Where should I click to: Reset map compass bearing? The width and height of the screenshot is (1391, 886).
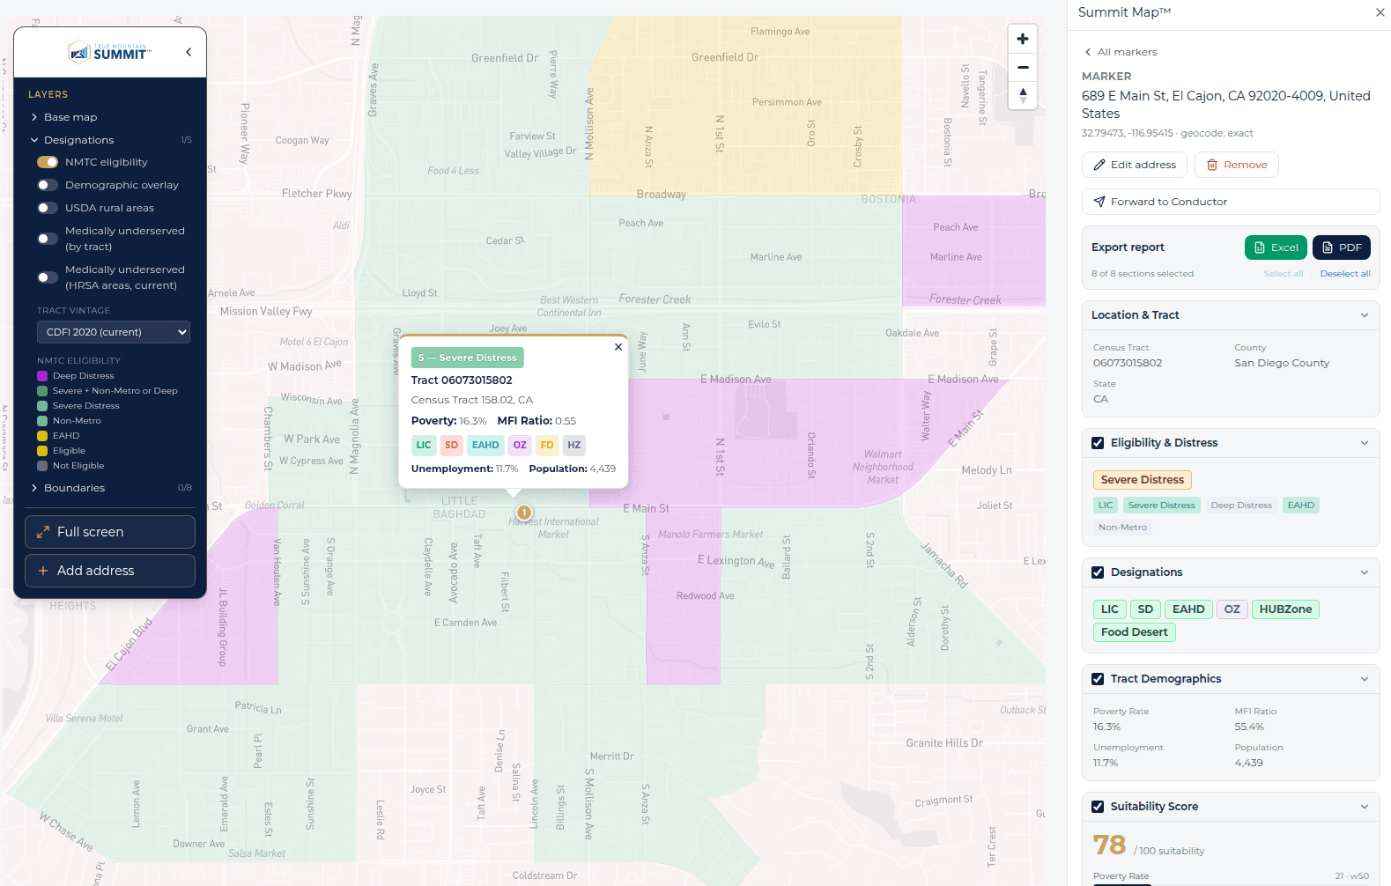tap(1022, 95)
